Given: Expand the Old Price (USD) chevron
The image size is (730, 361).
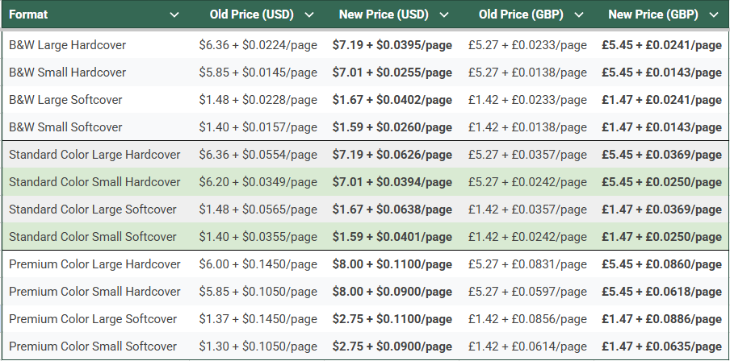Looking at the screenshot, I should click(x=309, y=15).
